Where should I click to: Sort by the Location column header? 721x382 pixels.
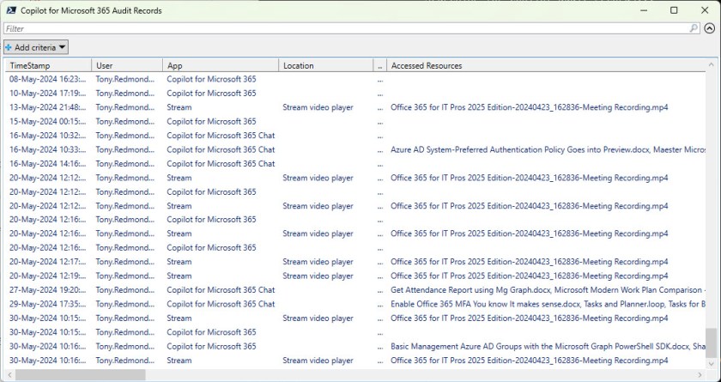[326, 66]
